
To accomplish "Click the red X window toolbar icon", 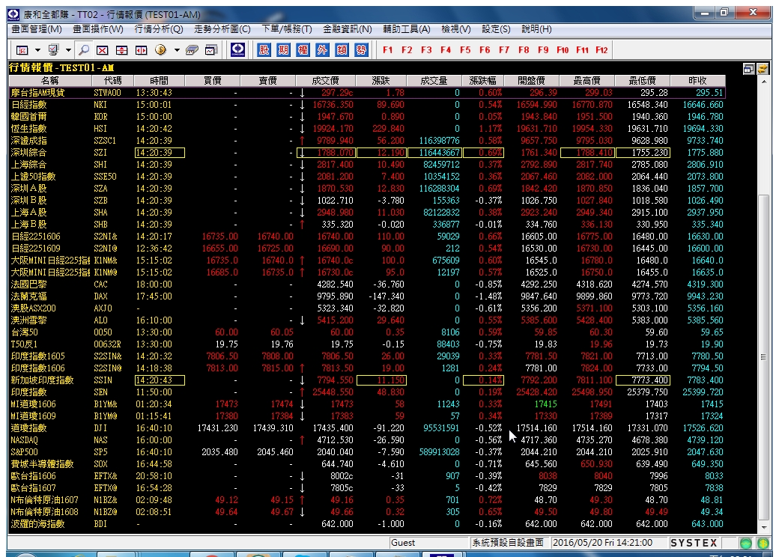I will pos(103,50).
